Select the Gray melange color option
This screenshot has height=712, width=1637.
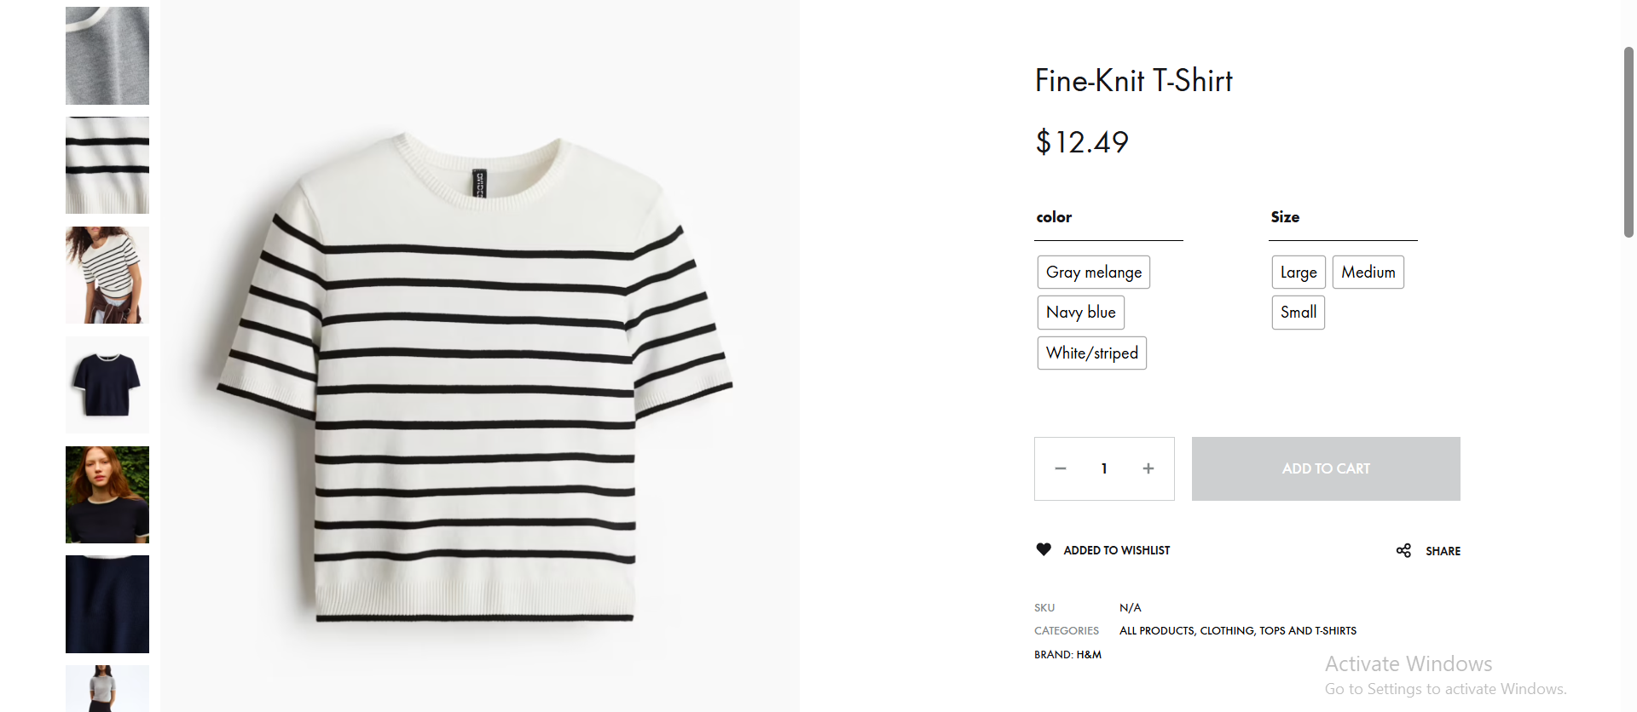point(1093,273)
